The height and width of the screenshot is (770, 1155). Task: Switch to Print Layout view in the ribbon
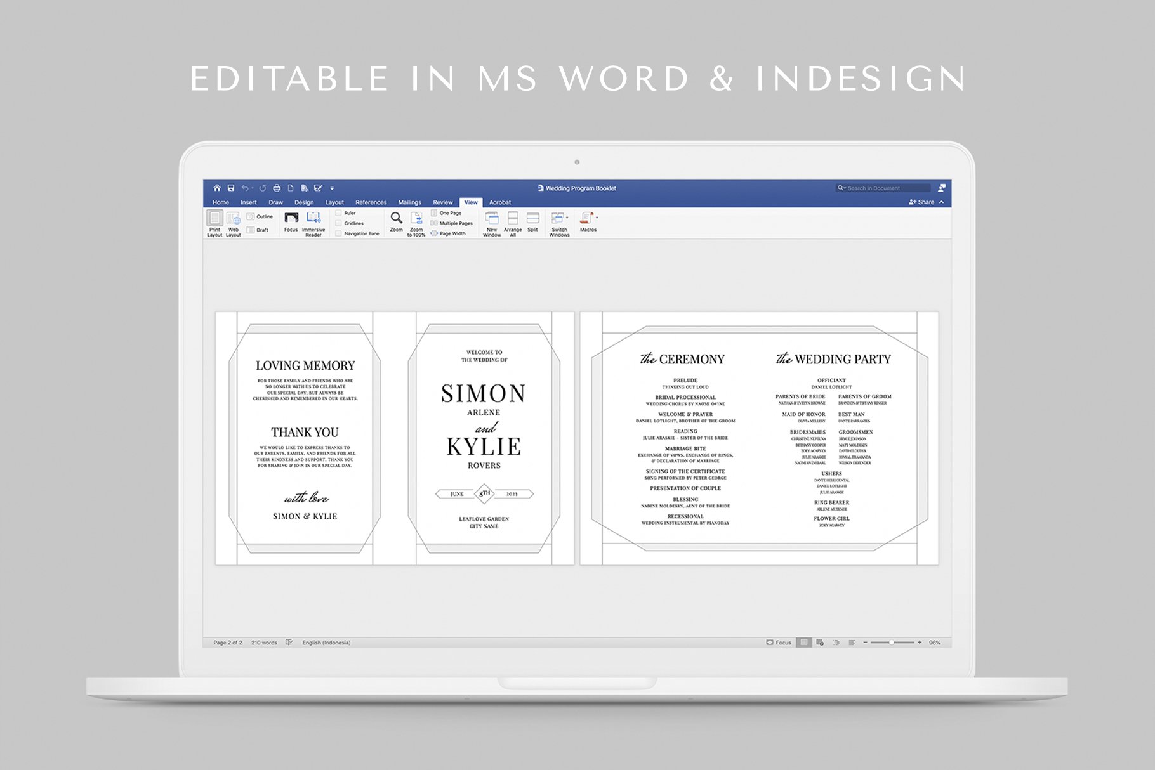coord(214,223)
